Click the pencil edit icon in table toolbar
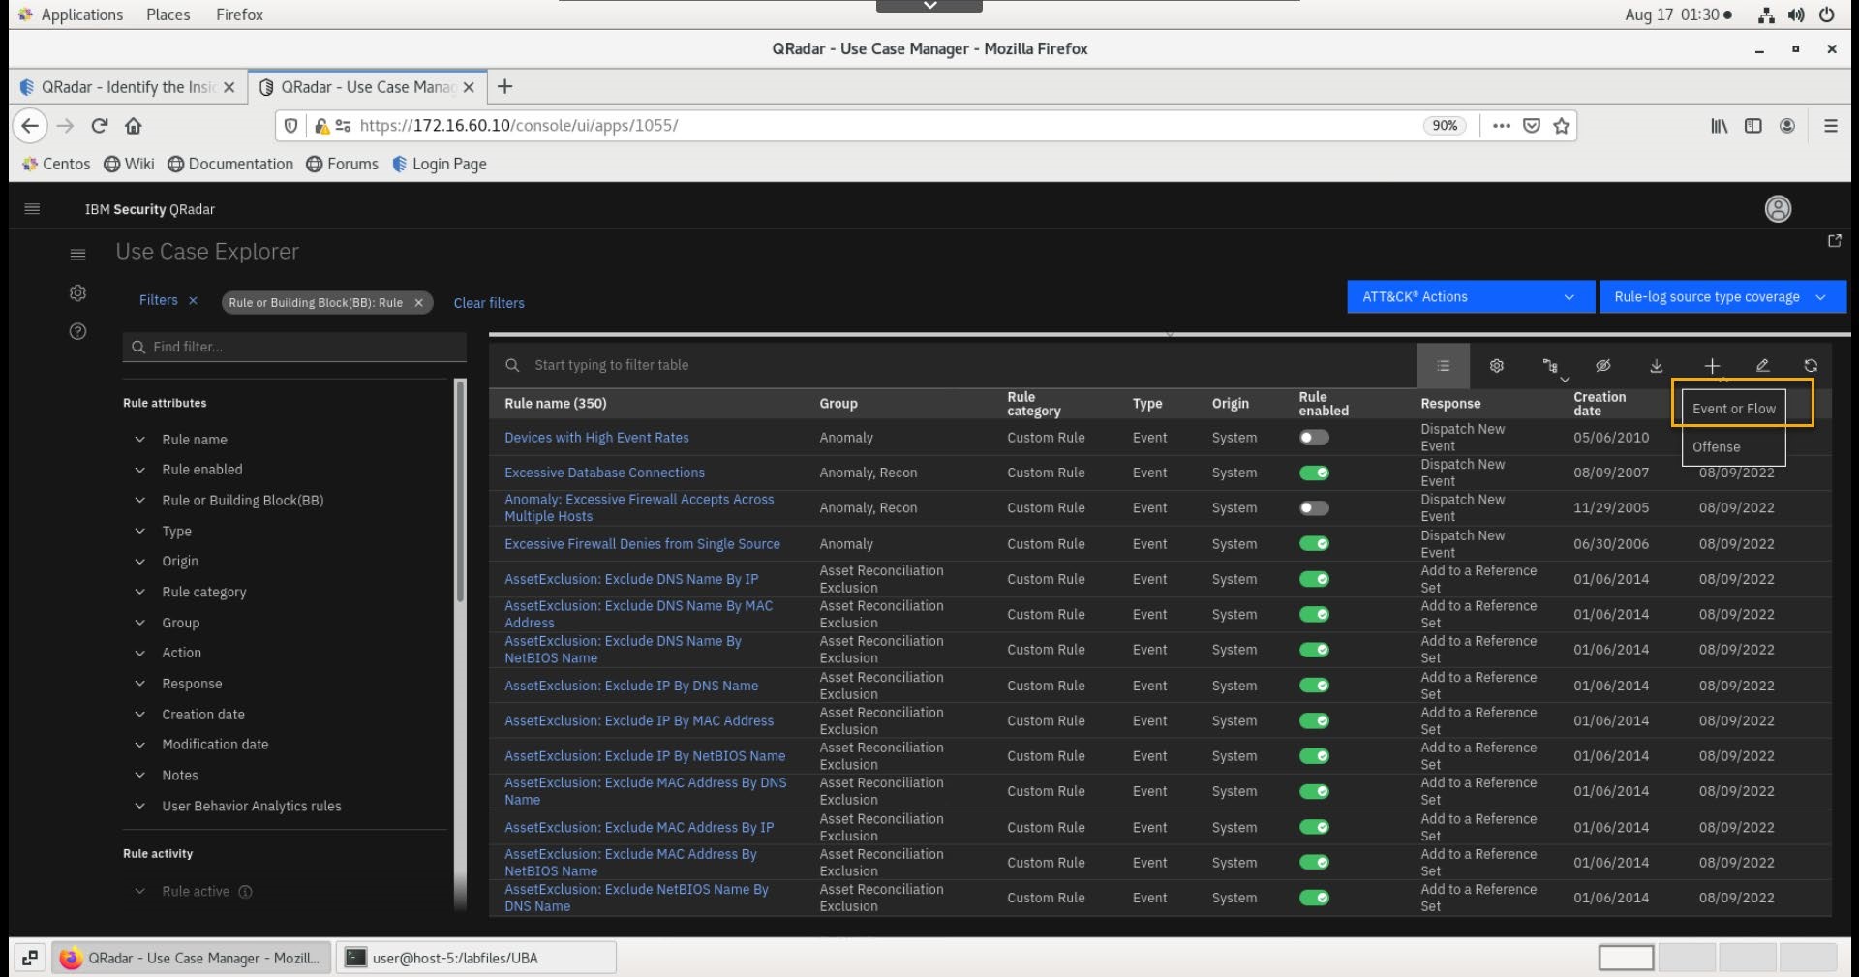 [x=1763, y=366]
